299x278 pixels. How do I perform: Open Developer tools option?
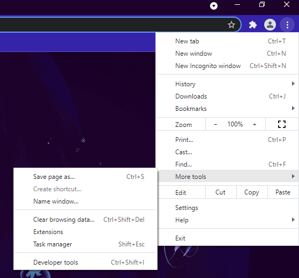[x=85, y=262]
